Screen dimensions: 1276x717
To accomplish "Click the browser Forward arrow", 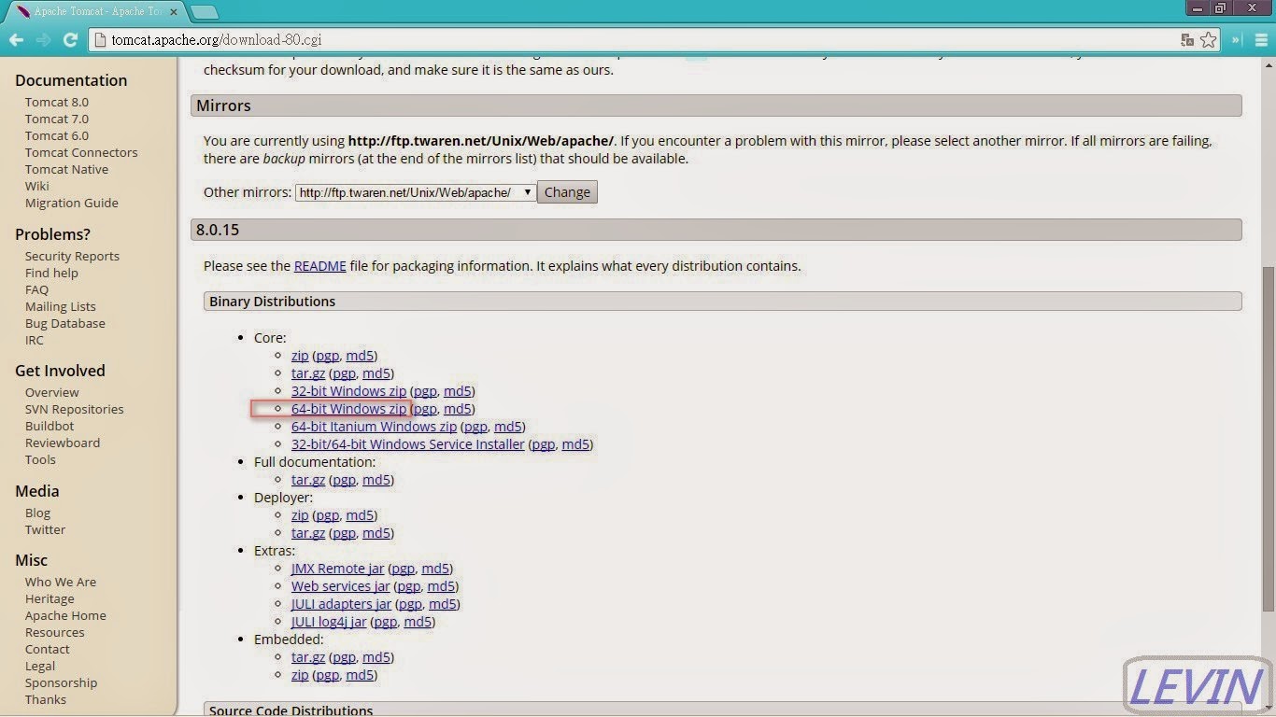I will 43,40.
